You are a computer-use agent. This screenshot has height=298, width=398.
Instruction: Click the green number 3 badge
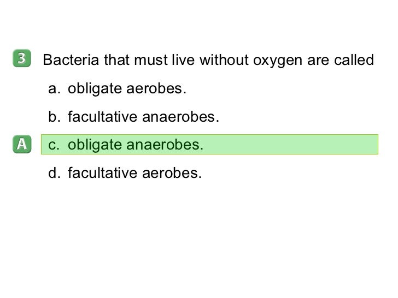tap(22, 58)
